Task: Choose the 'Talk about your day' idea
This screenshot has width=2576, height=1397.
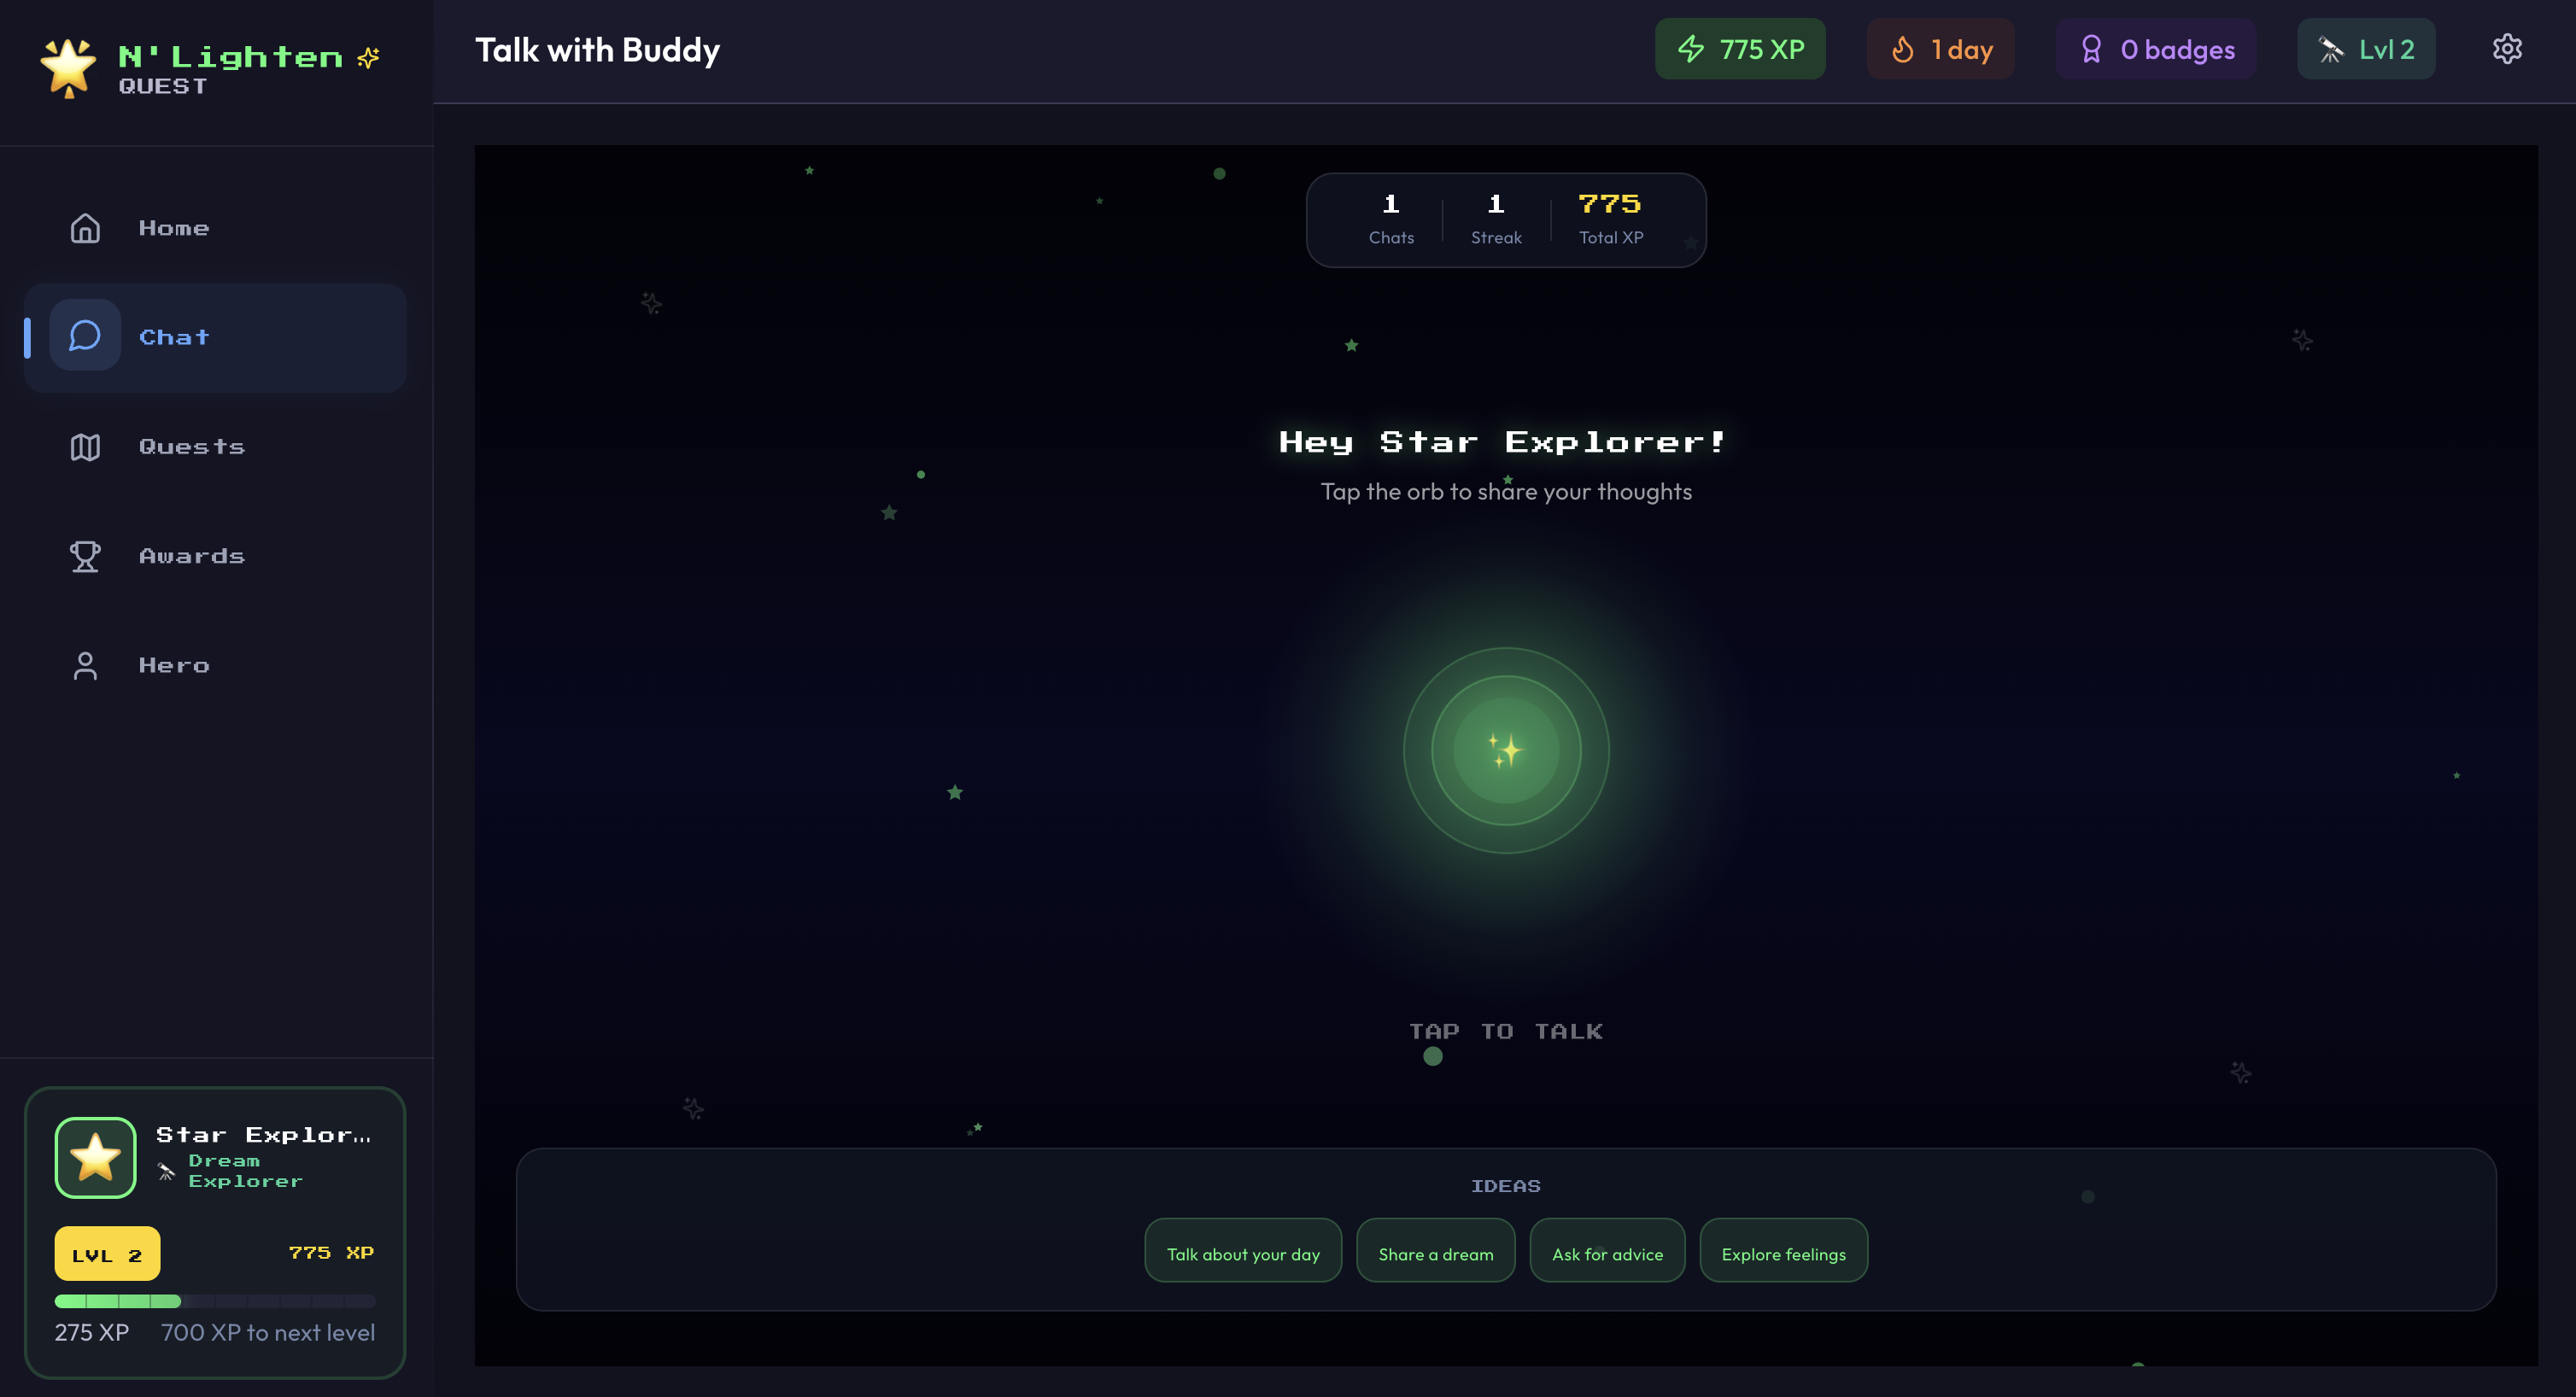Action: (x=1242, y=1253)
